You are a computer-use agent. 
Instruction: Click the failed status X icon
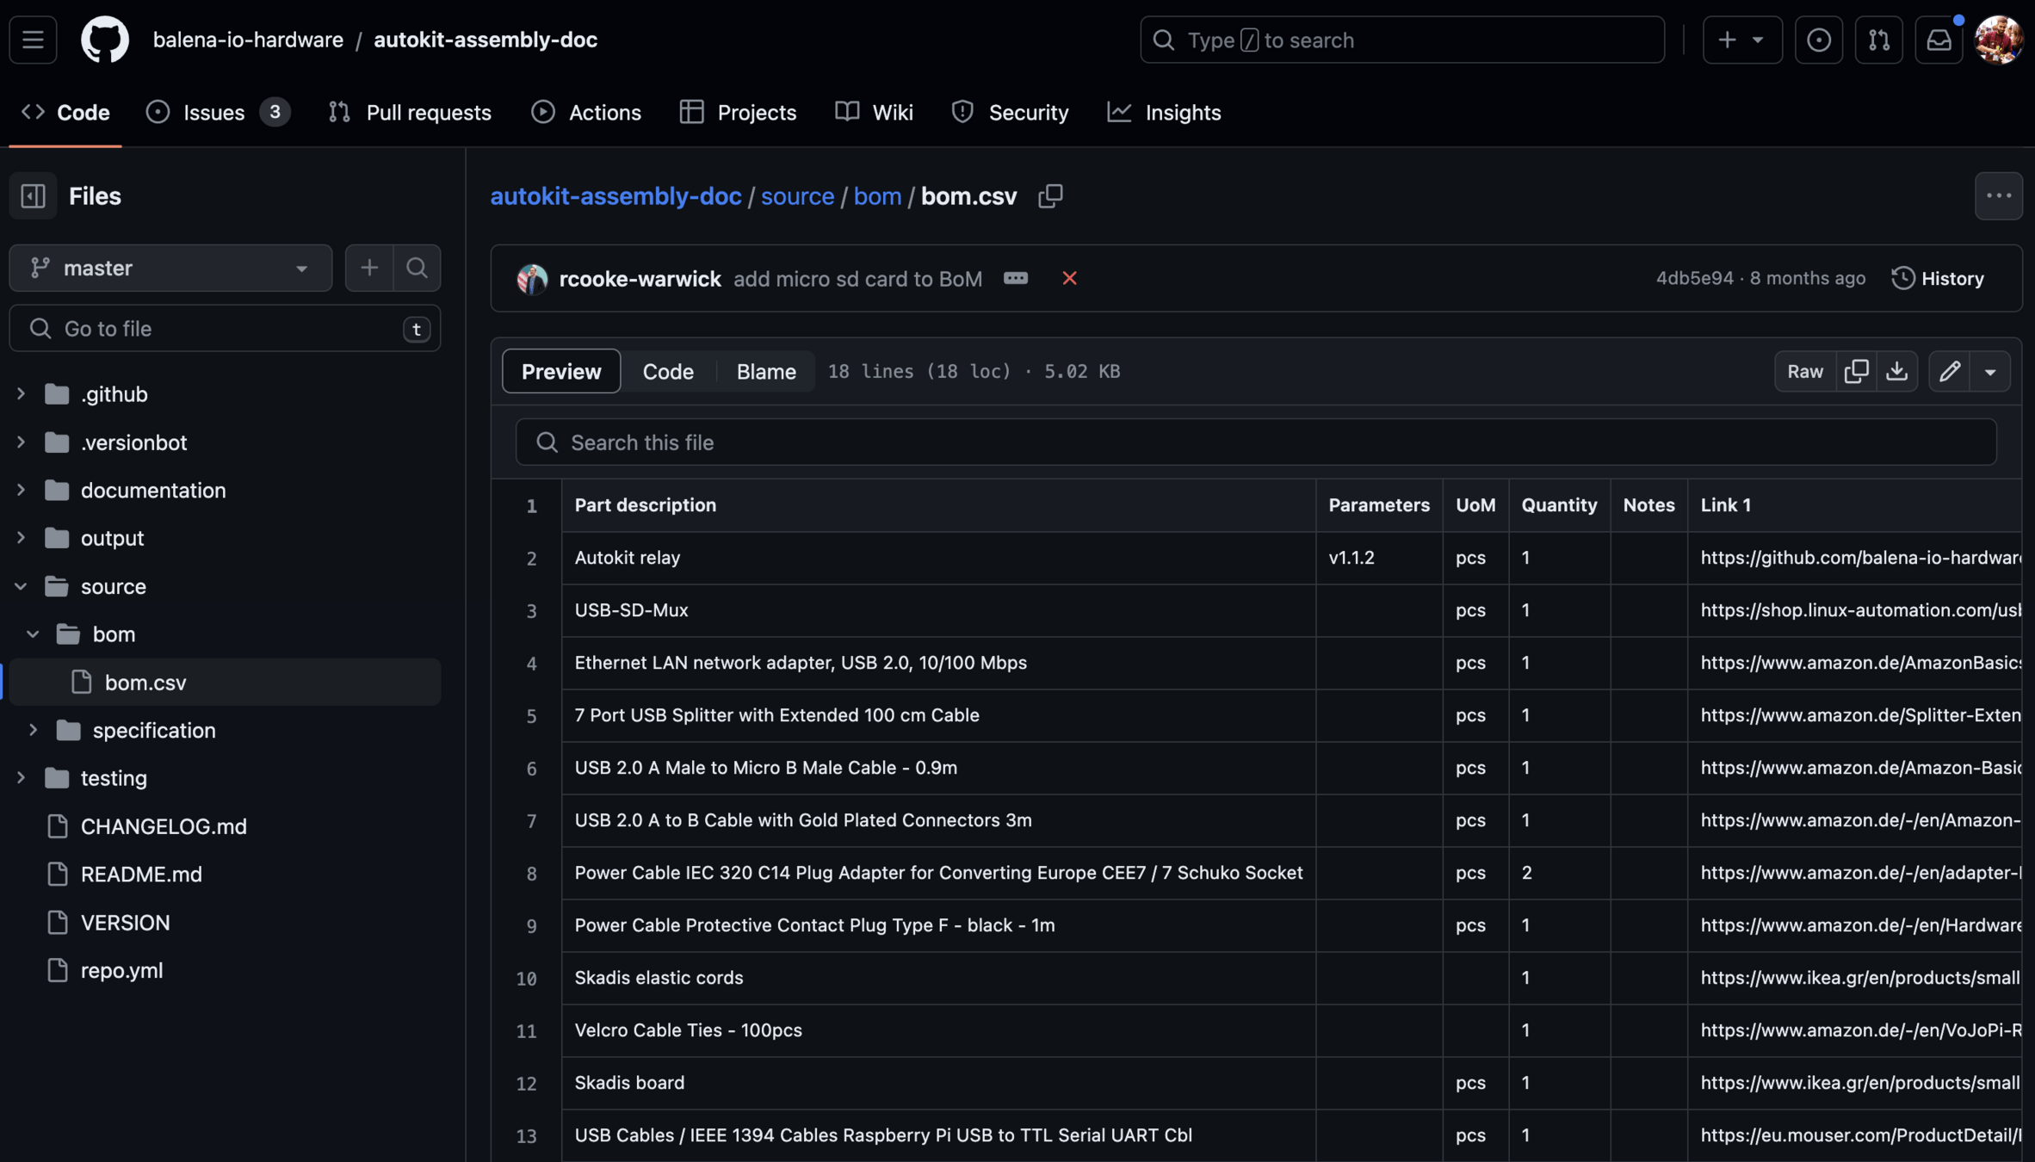[x=1069, y=278]
